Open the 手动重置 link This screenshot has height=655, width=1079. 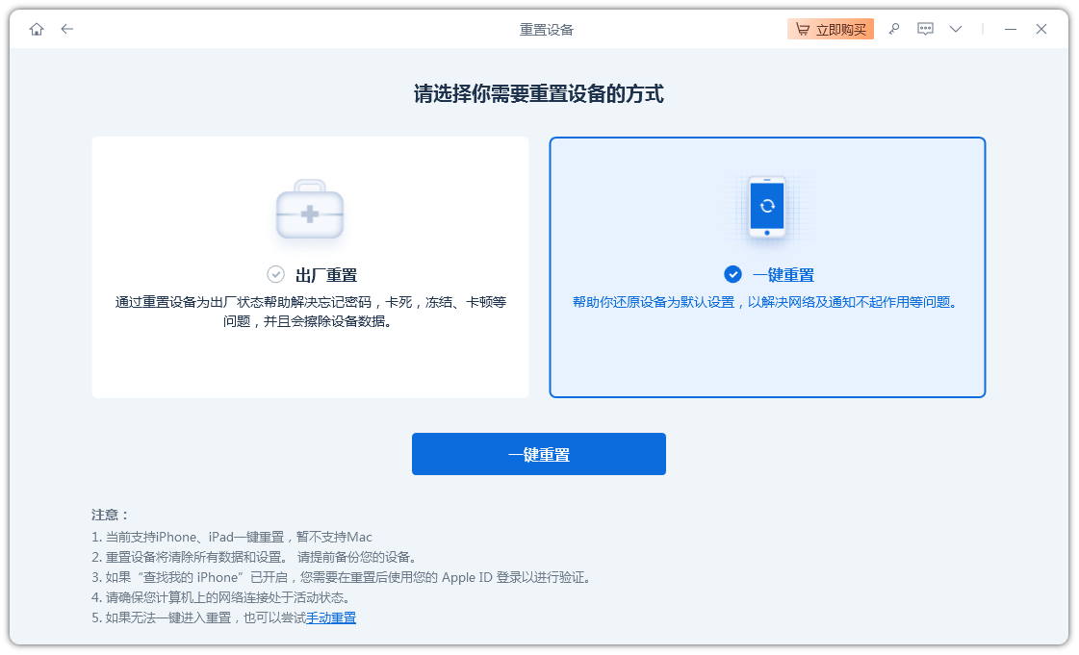click(x=331, y=617)
